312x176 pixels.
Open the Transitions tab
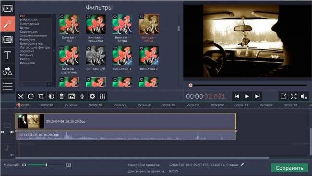click(x=8, y=39)
